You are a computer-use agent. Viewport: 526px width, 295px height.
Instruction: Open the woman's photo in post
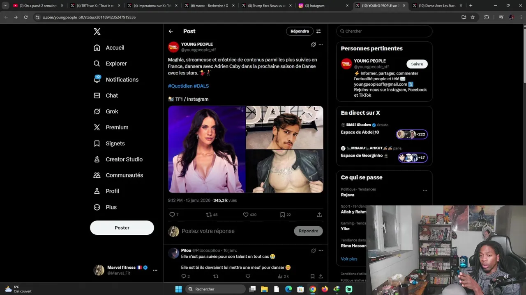coord(207,149)
